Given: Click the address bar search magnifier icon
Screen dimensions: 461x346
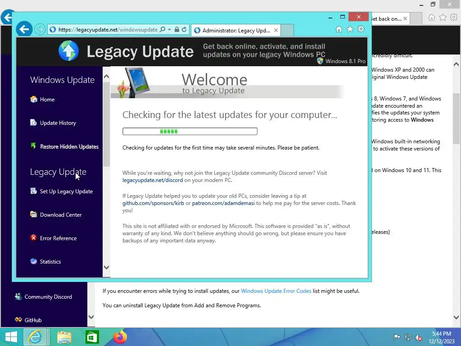Looking at the screenshot, I should coord(162,29).
